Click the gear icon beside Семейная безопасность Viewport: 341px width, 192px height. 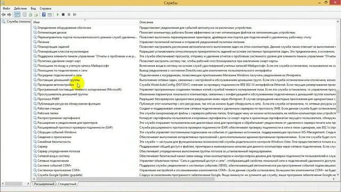click(x=35, y=142)
